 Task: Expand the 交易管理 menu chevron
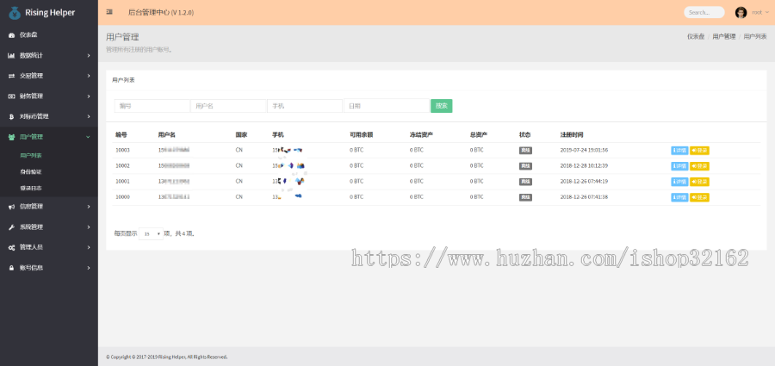pyautogui.click(x=89, y=76)
